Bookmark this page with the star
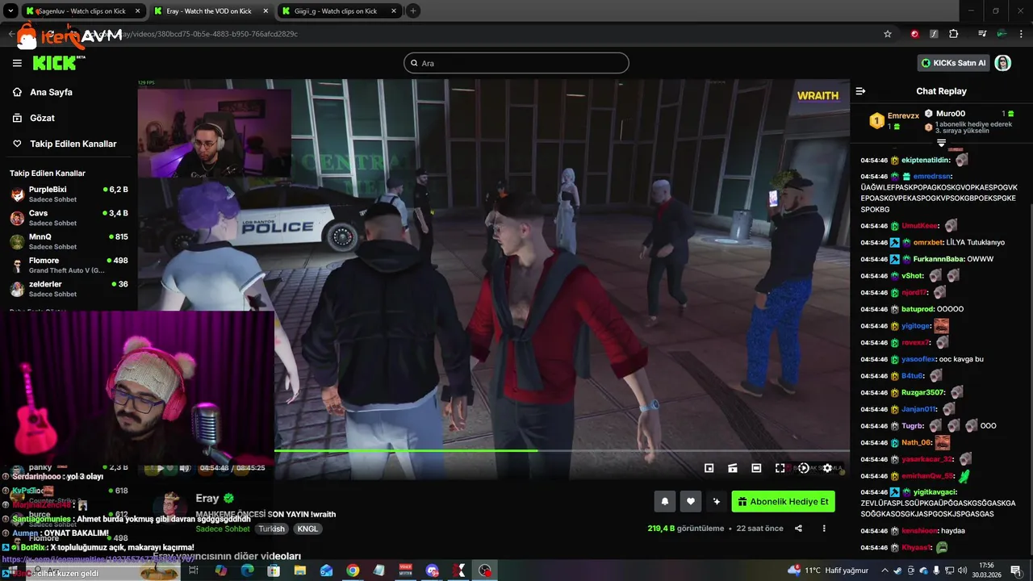This screenshot has height=581, width=1033. [x=888, y=34]
